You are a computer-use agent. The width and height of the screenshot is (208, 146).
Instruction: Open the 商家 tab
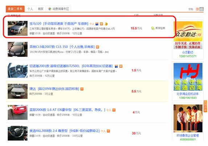[x=41, y=9]
